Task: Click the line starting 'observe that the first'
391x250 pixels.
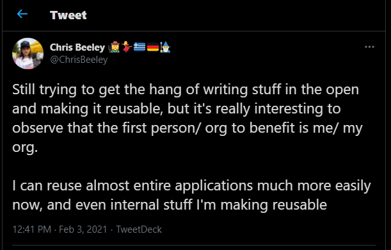Action: click(188, 128)
